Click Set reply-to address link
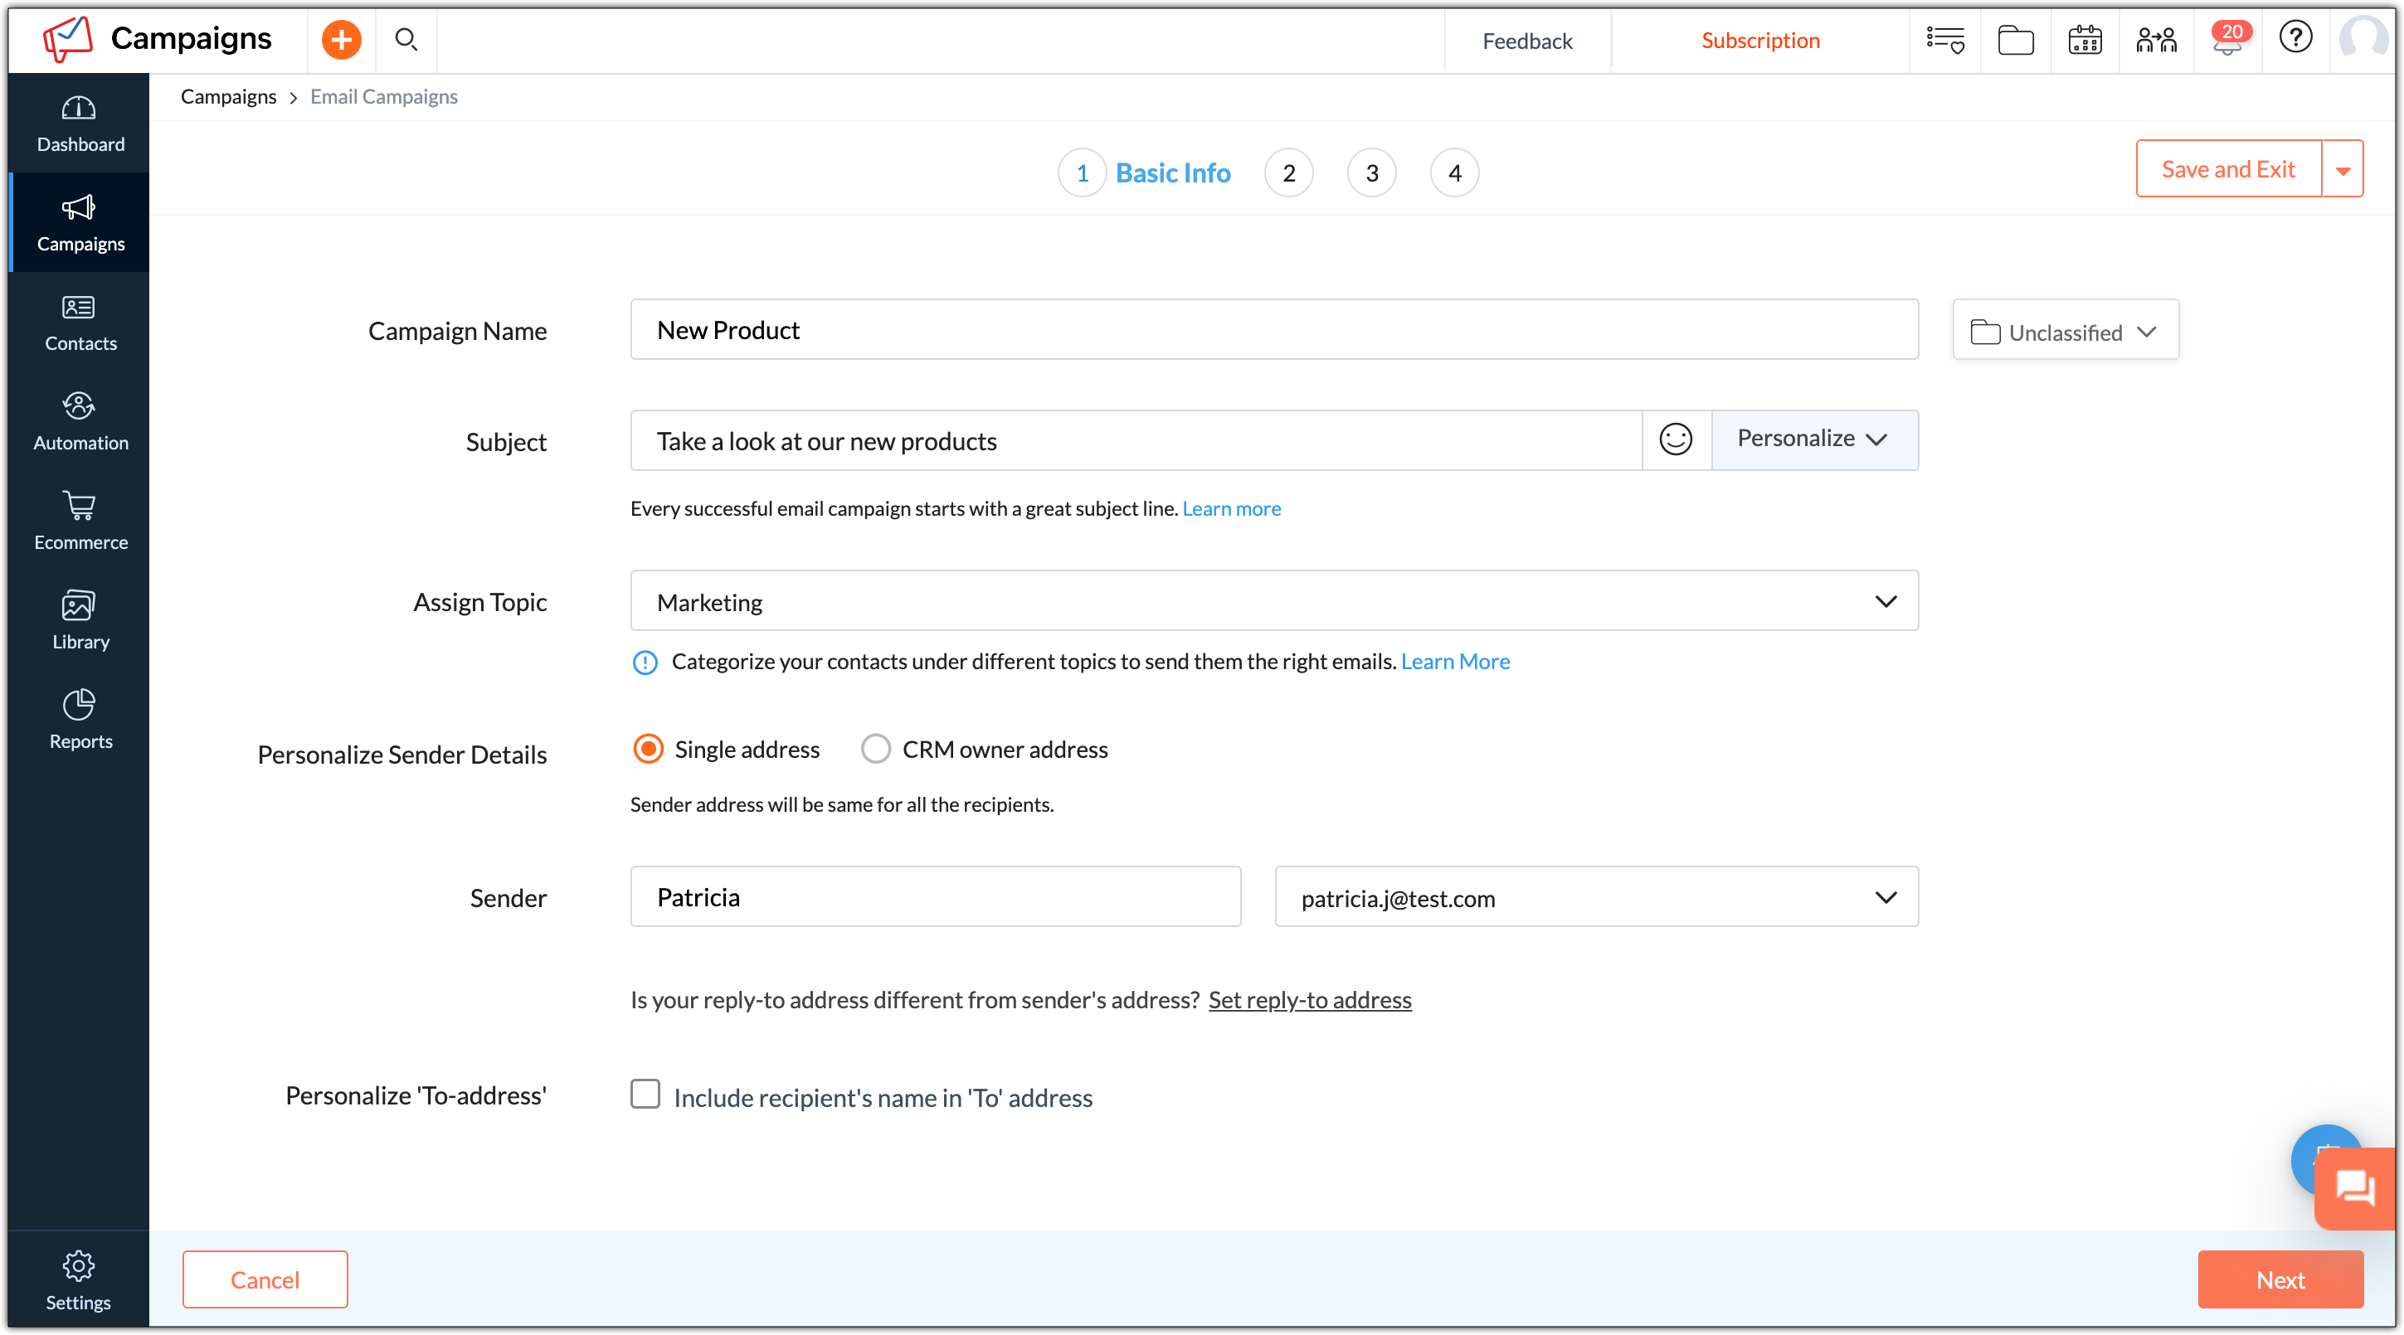Viewport: 2404px width, 1335px height. [x=1309, y=1000]
